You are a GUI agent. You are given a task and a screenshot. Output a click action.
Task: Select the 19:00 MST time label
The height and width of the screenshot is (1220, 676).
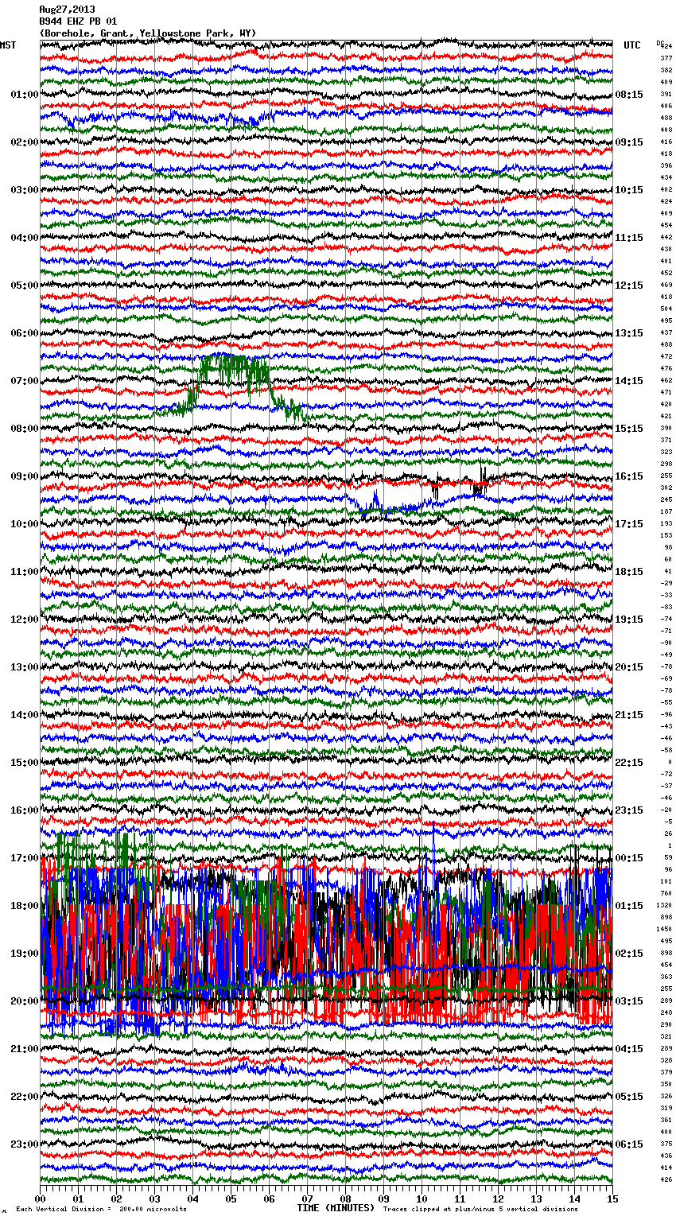[x=25, y=954]
